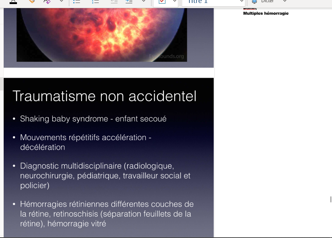This screenshot has width=332, height=238.
Task: Click the Mouvements répétitifs accélération bullet
Action: (x=86, y=142)
